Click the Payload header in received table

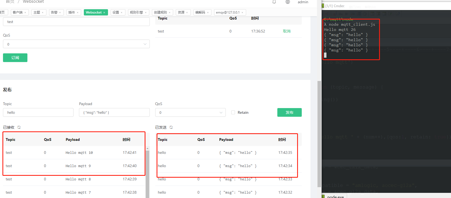(73, 139)
